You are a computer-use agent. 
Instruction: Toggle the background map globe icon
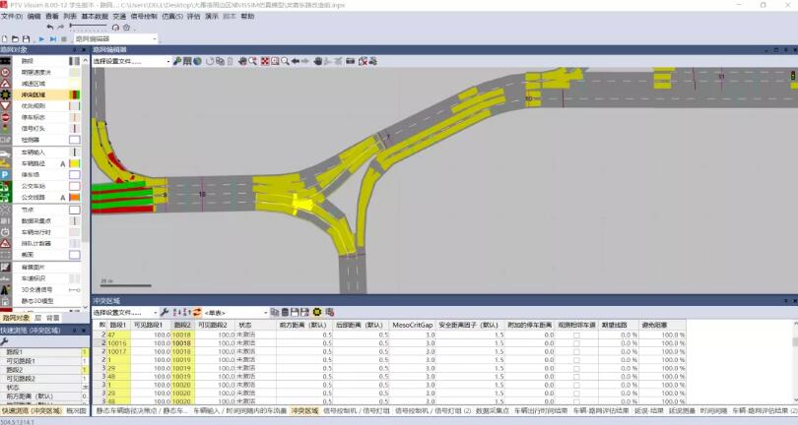197,61
